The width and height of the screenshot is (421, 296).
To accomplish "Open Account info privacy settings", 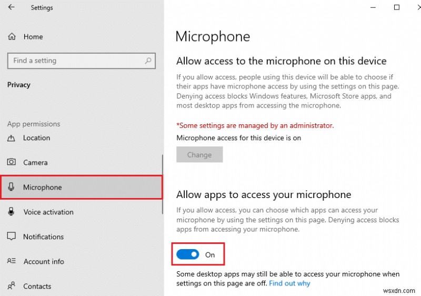I will point(44,261).
